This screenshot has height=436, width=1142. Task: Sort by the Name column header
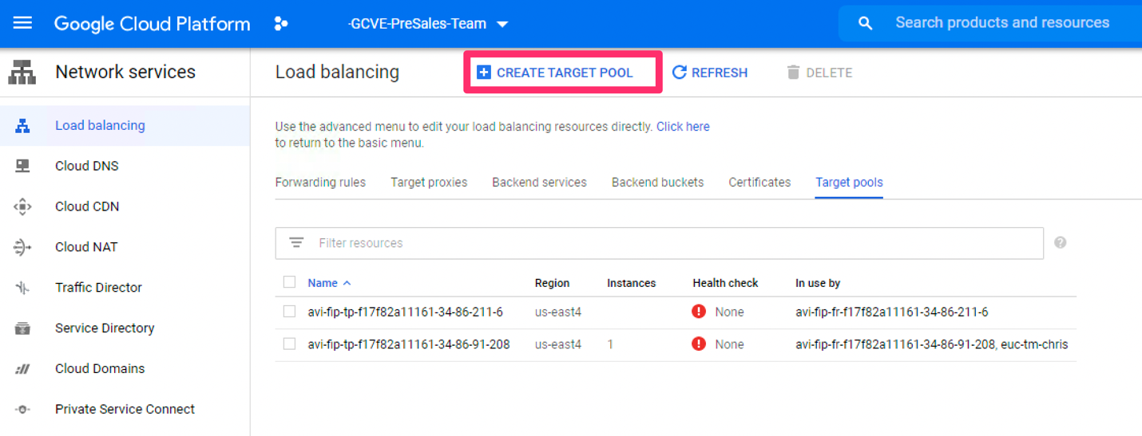(323, 283)
